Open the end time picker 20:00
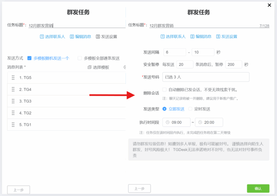277x196 pixels. pyautogui.click(x=209, y=122)
